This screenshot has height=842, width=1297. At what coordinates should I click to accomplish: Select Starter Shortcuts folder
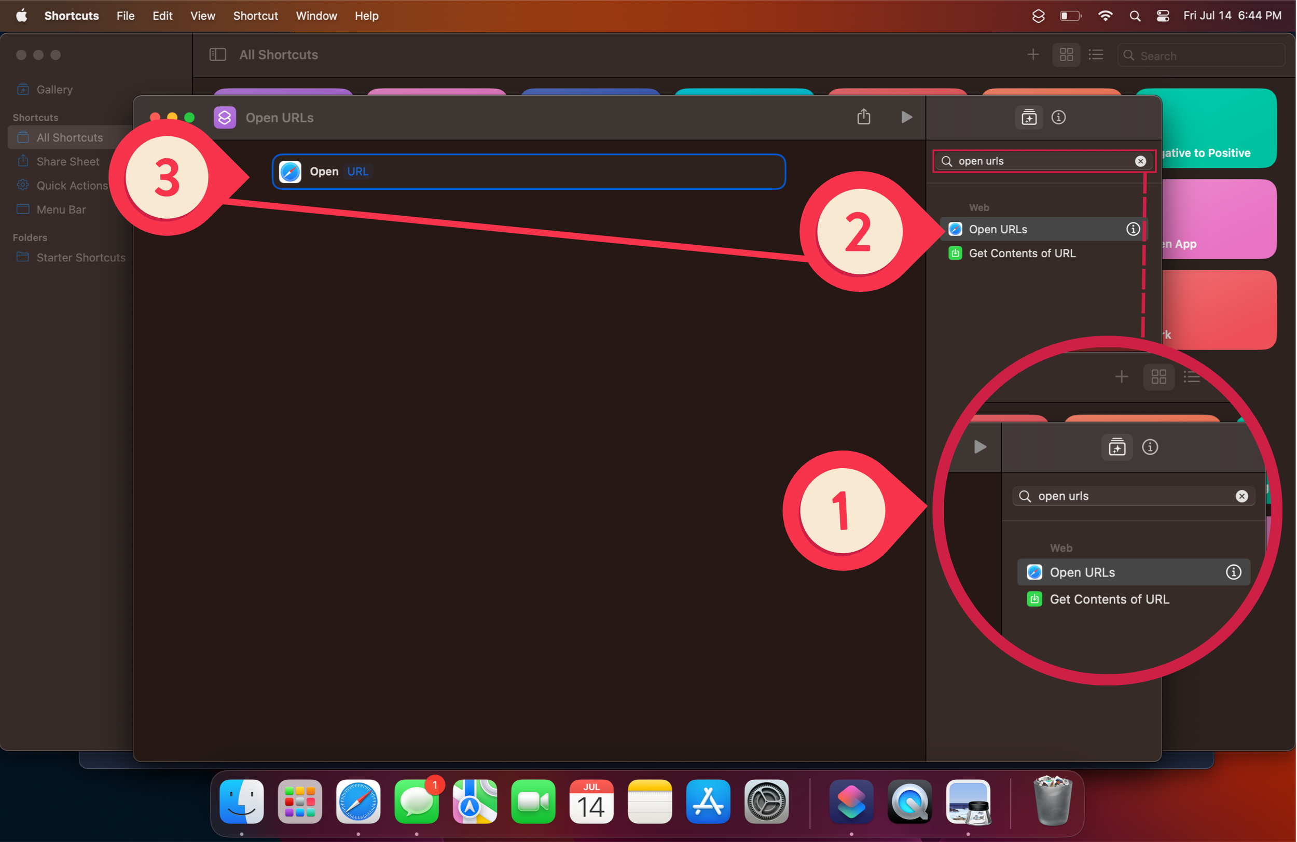pos(80,258)
